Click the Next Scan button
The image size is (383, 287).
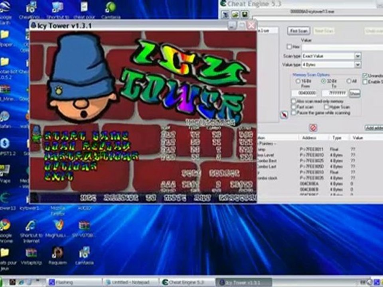coord(324,31)
